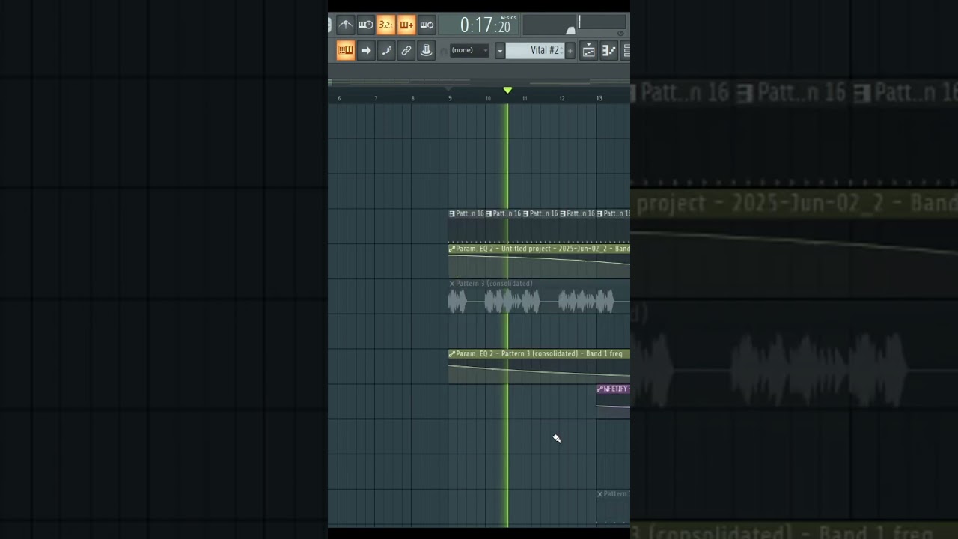Click the horizontal playlist scrollbar
Image resolution: width=958 pixels, height=539 pixels.
click(x=479, y=81)
